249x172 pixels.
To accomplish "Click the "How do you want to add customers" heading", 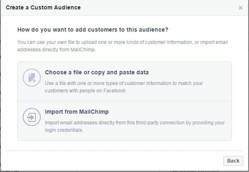I will [93, 30].
